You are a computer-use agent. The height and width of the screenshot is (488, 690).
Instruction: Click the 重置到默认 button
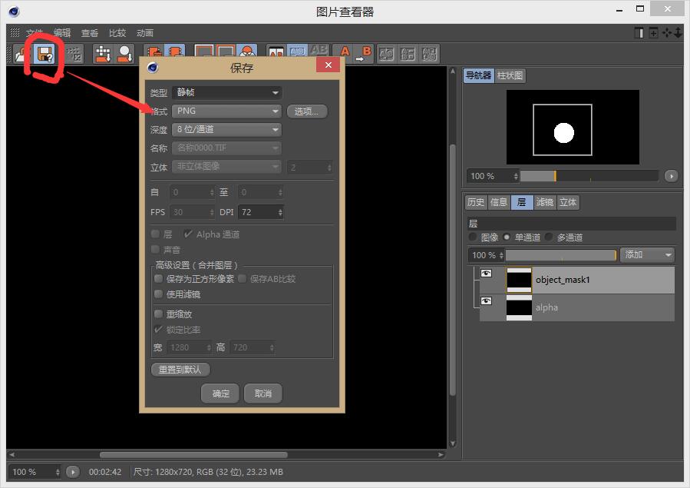180,370
